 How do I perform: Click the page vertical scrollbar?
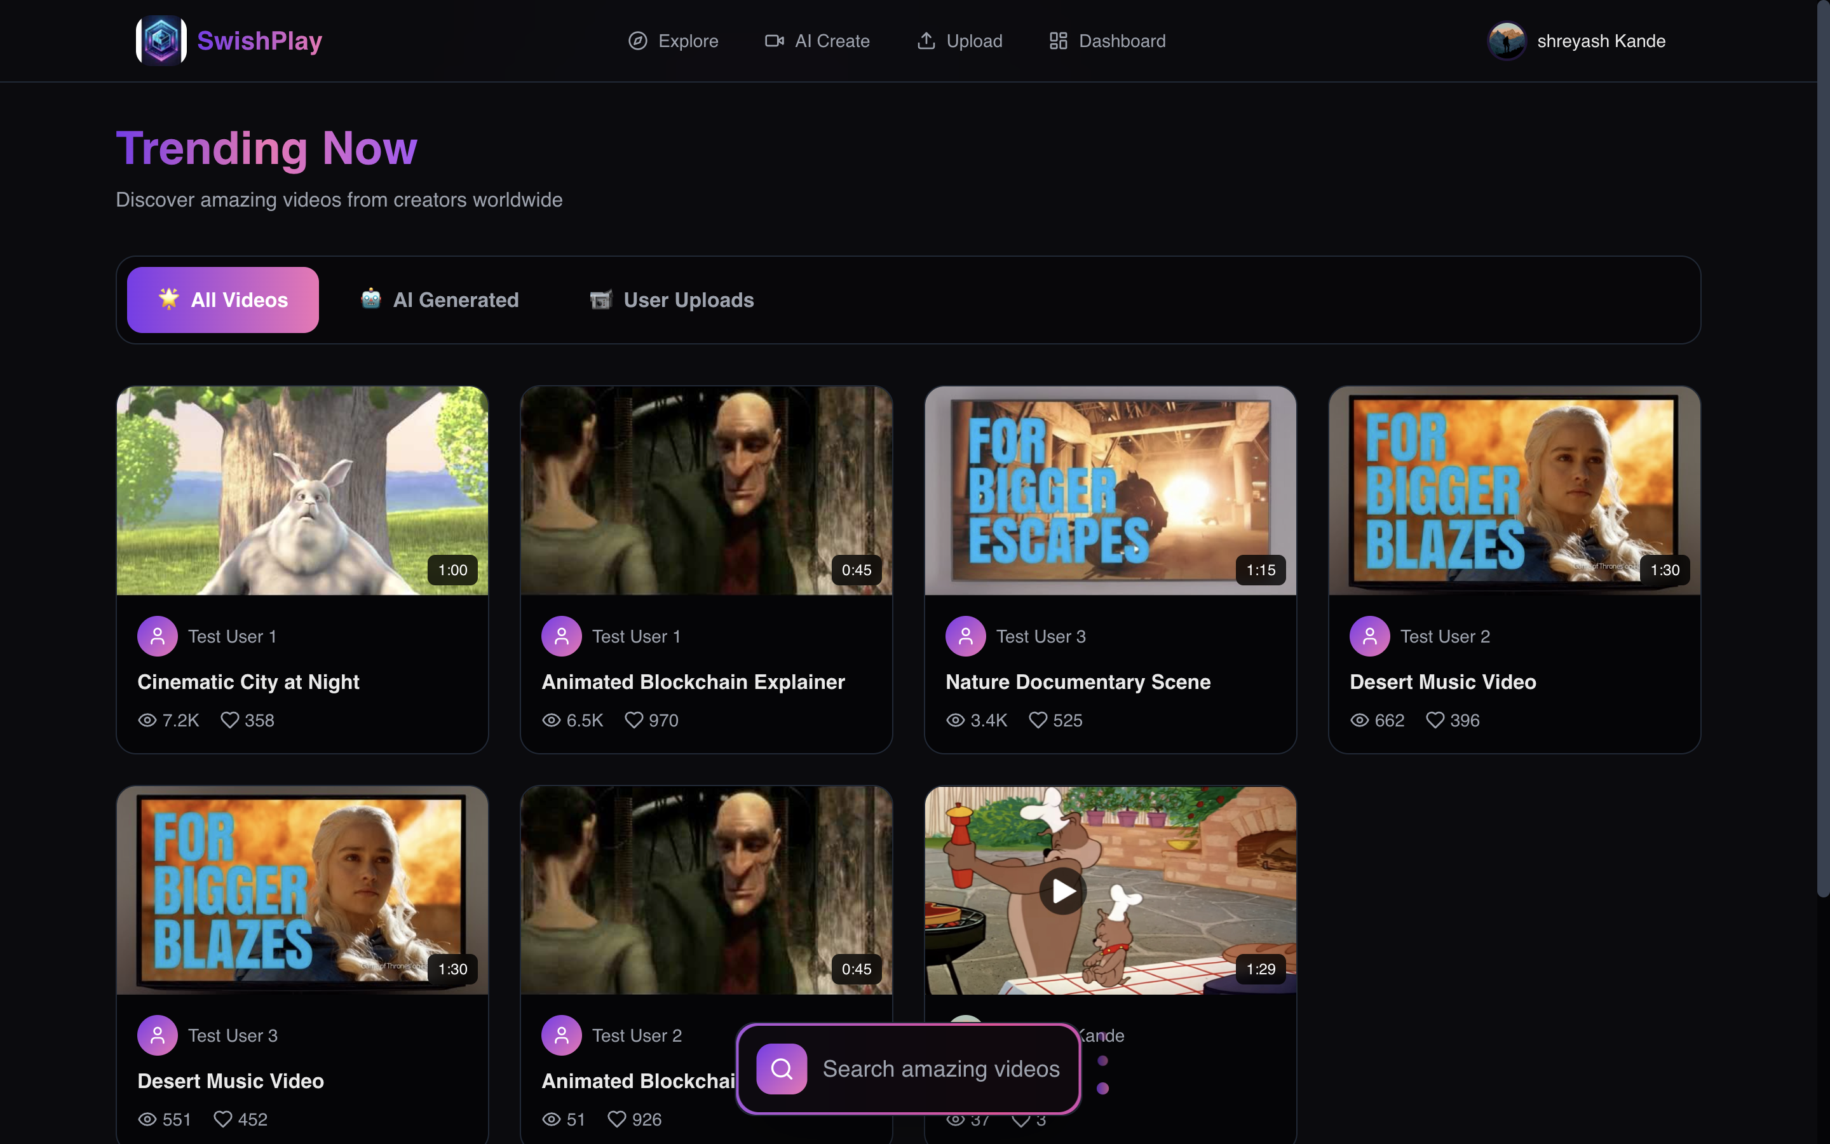click(x=1822, y=454)
